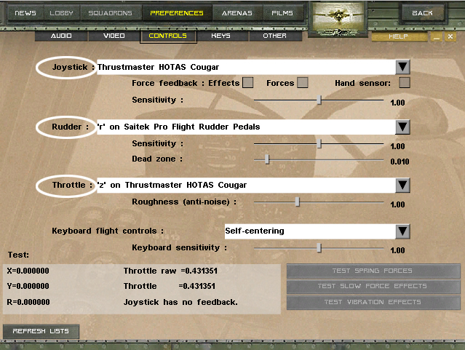465x350 pixels.
Task: Click the Self-centering combo box
Action: tap(310, 231)
